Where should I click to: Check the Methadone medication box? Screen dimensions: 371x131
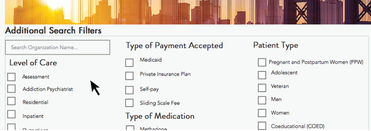tap(130, 128)
